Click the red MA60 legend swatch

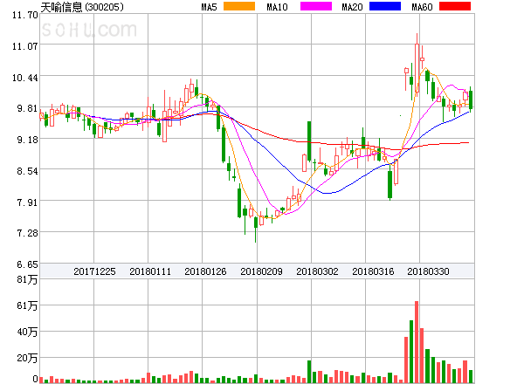coord(455,6)
